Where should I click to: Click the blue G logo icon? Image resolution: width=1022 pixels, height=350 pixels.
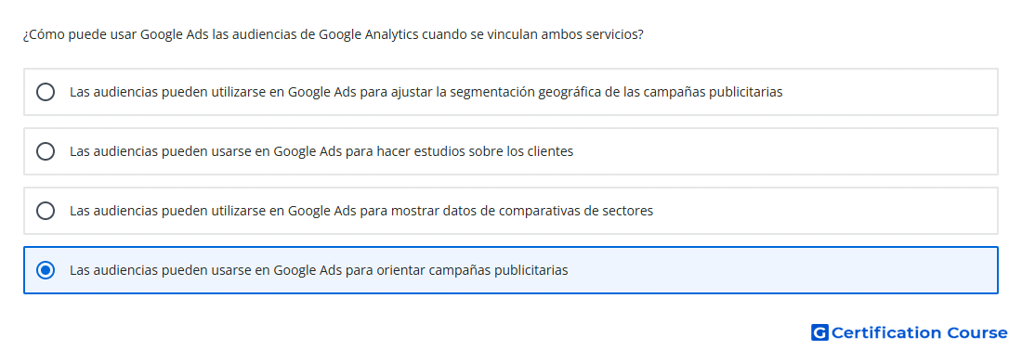coord(819,332)
